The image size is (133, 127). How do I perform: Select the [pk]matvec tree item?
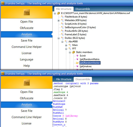(x=86, y=66)
